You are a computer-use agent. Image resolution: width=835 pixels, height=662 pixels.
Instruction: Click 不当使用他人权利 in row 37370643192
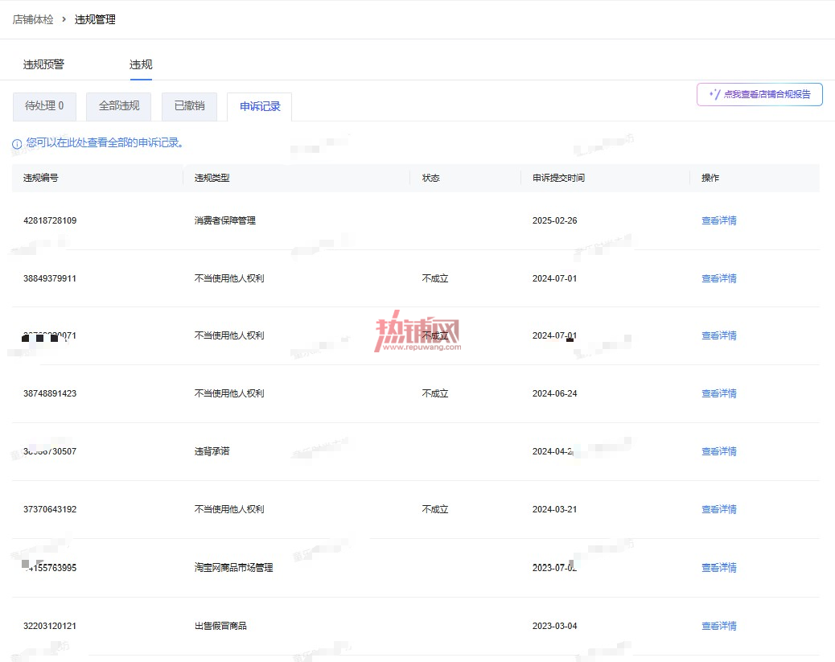(x=229, y=510)
